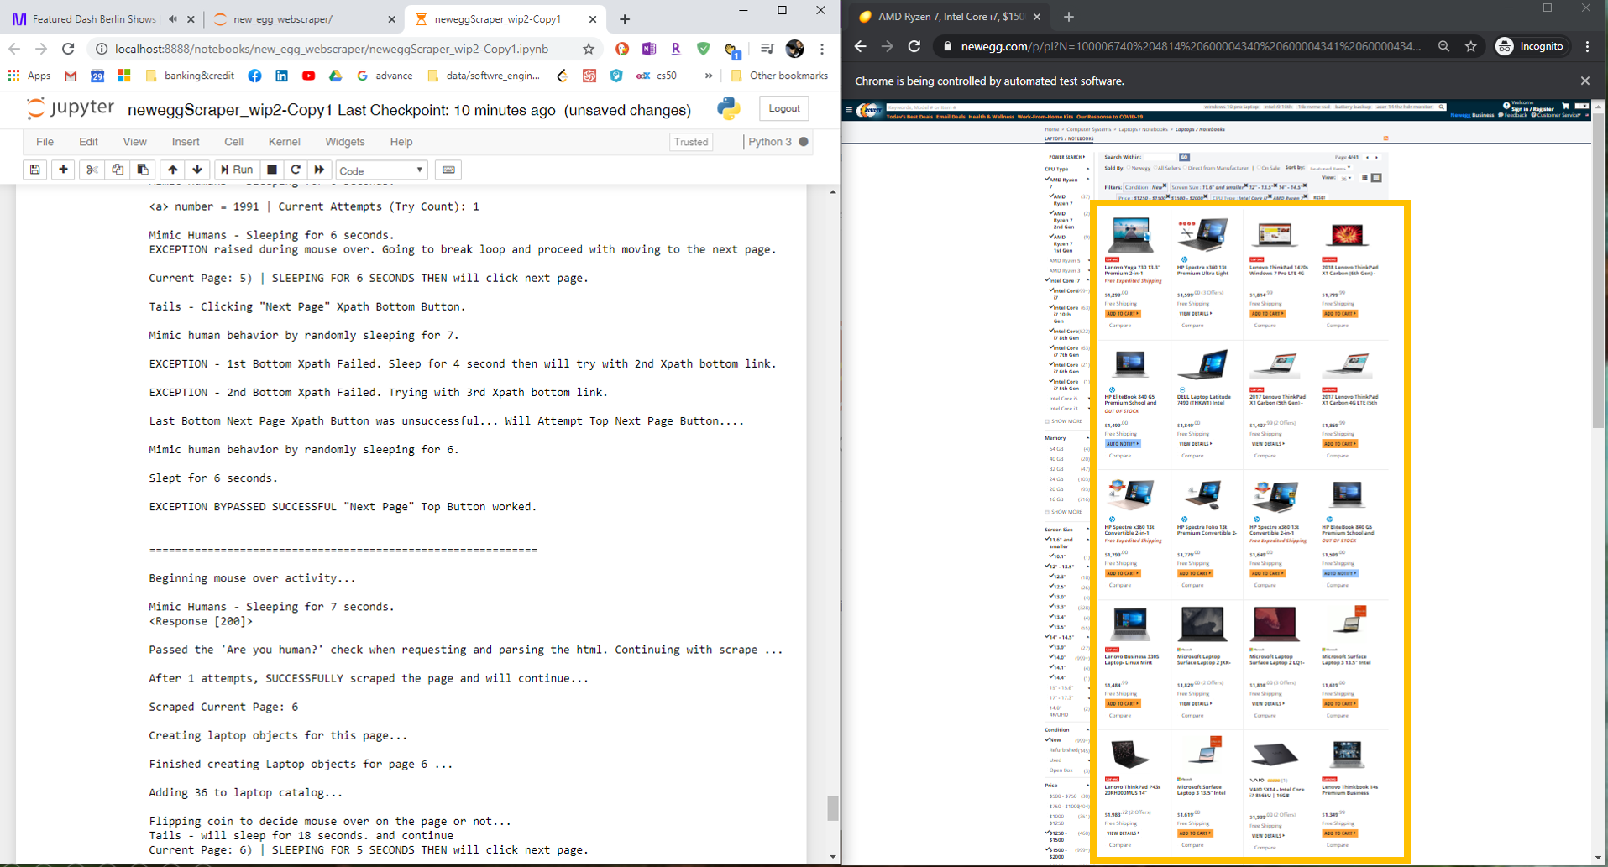Check the 64 GB memory filter

coord(1055,449)
